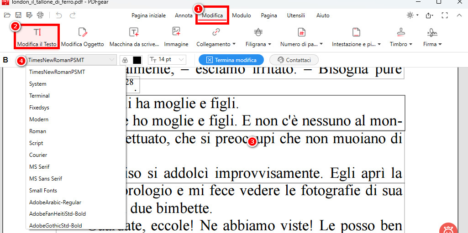
Task: Open the red assistant chat bubble
Action: tap(449, 228)
